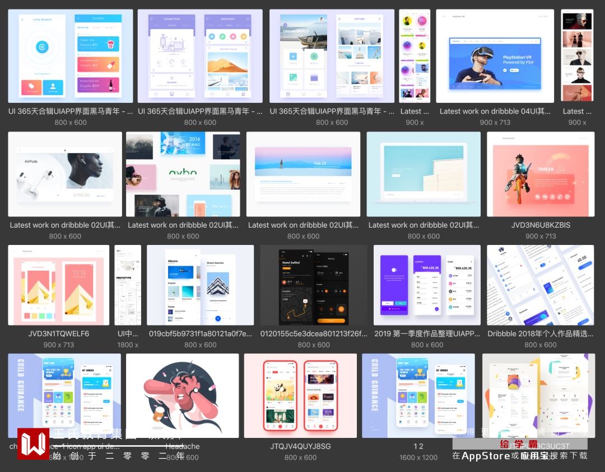Open the Albums music player thumbnail
This screenshot has height=472, width=605.
200,285
